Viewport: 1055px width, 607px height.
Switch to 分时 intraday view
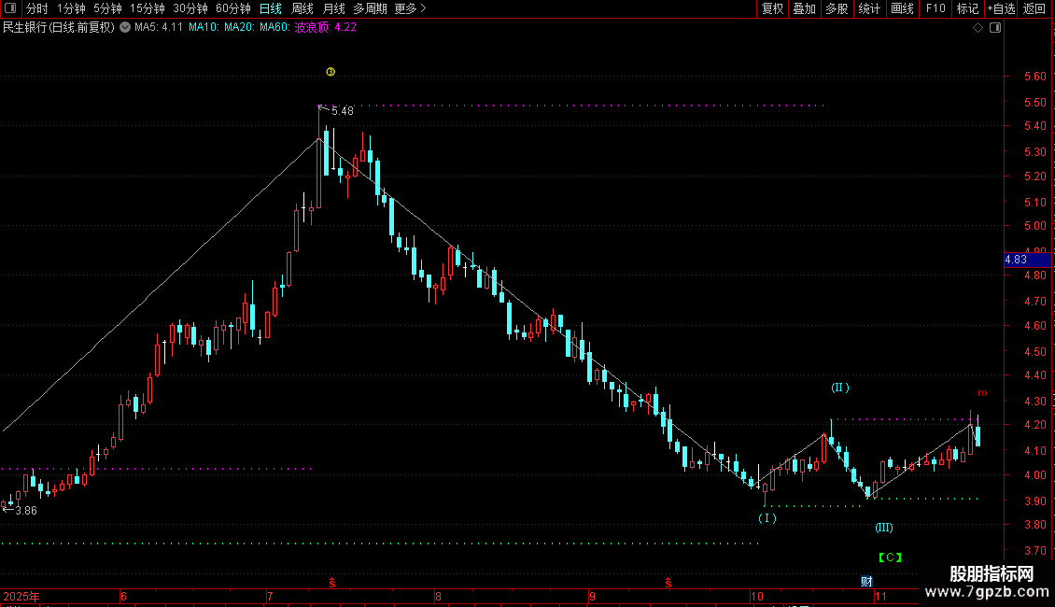pos(37,8)
